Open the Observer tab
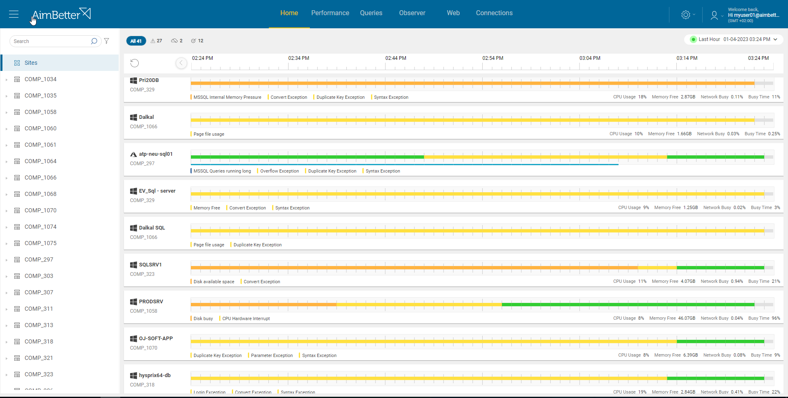788x398 pixels. pyautogui.click(x=412, y=13)
